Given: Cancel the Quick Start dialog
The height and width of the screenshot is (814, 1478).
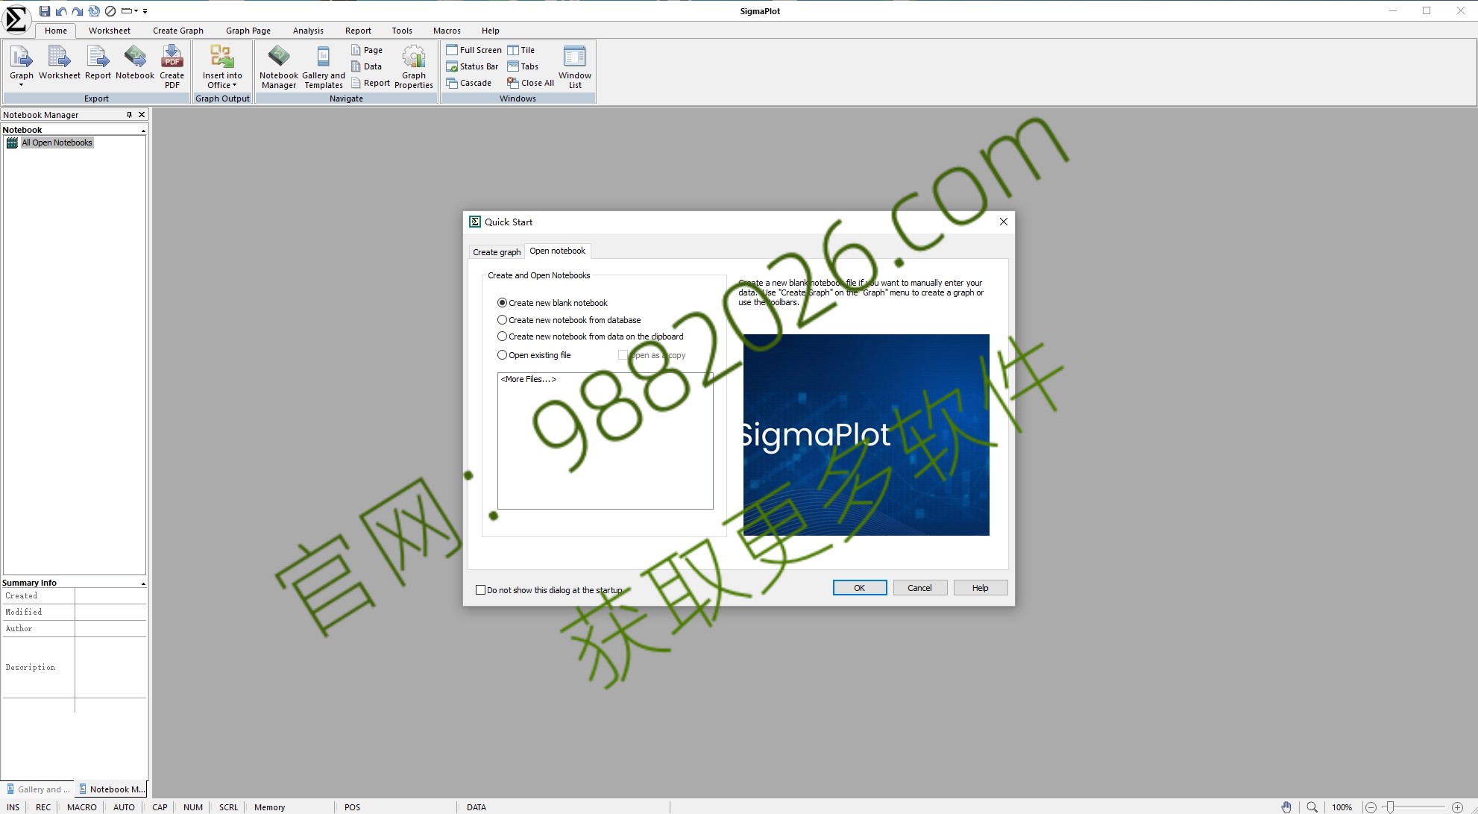Looking at the screenshot, I should (x=920, y=588).
